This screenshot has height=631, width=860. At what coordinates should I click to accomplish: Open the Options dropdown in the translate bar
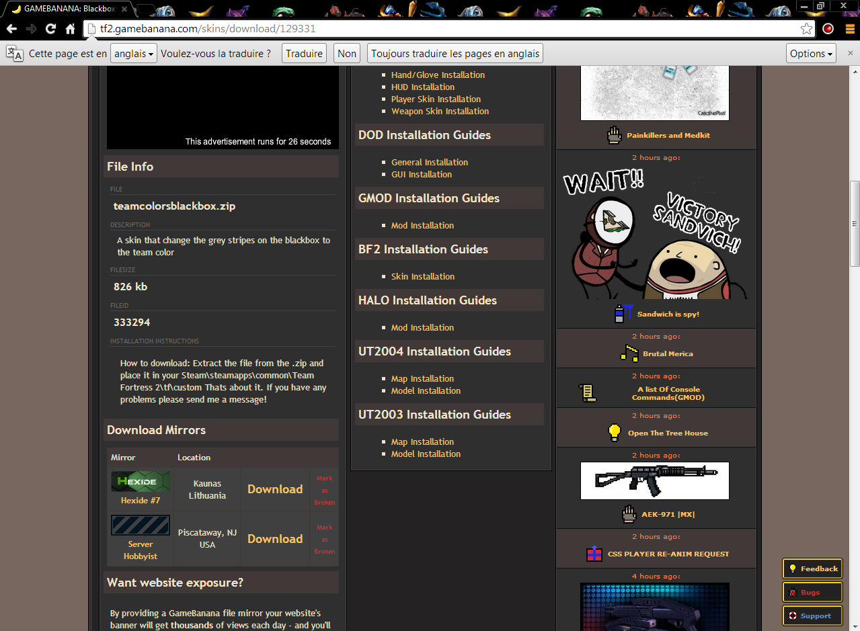tap(812, 54)
